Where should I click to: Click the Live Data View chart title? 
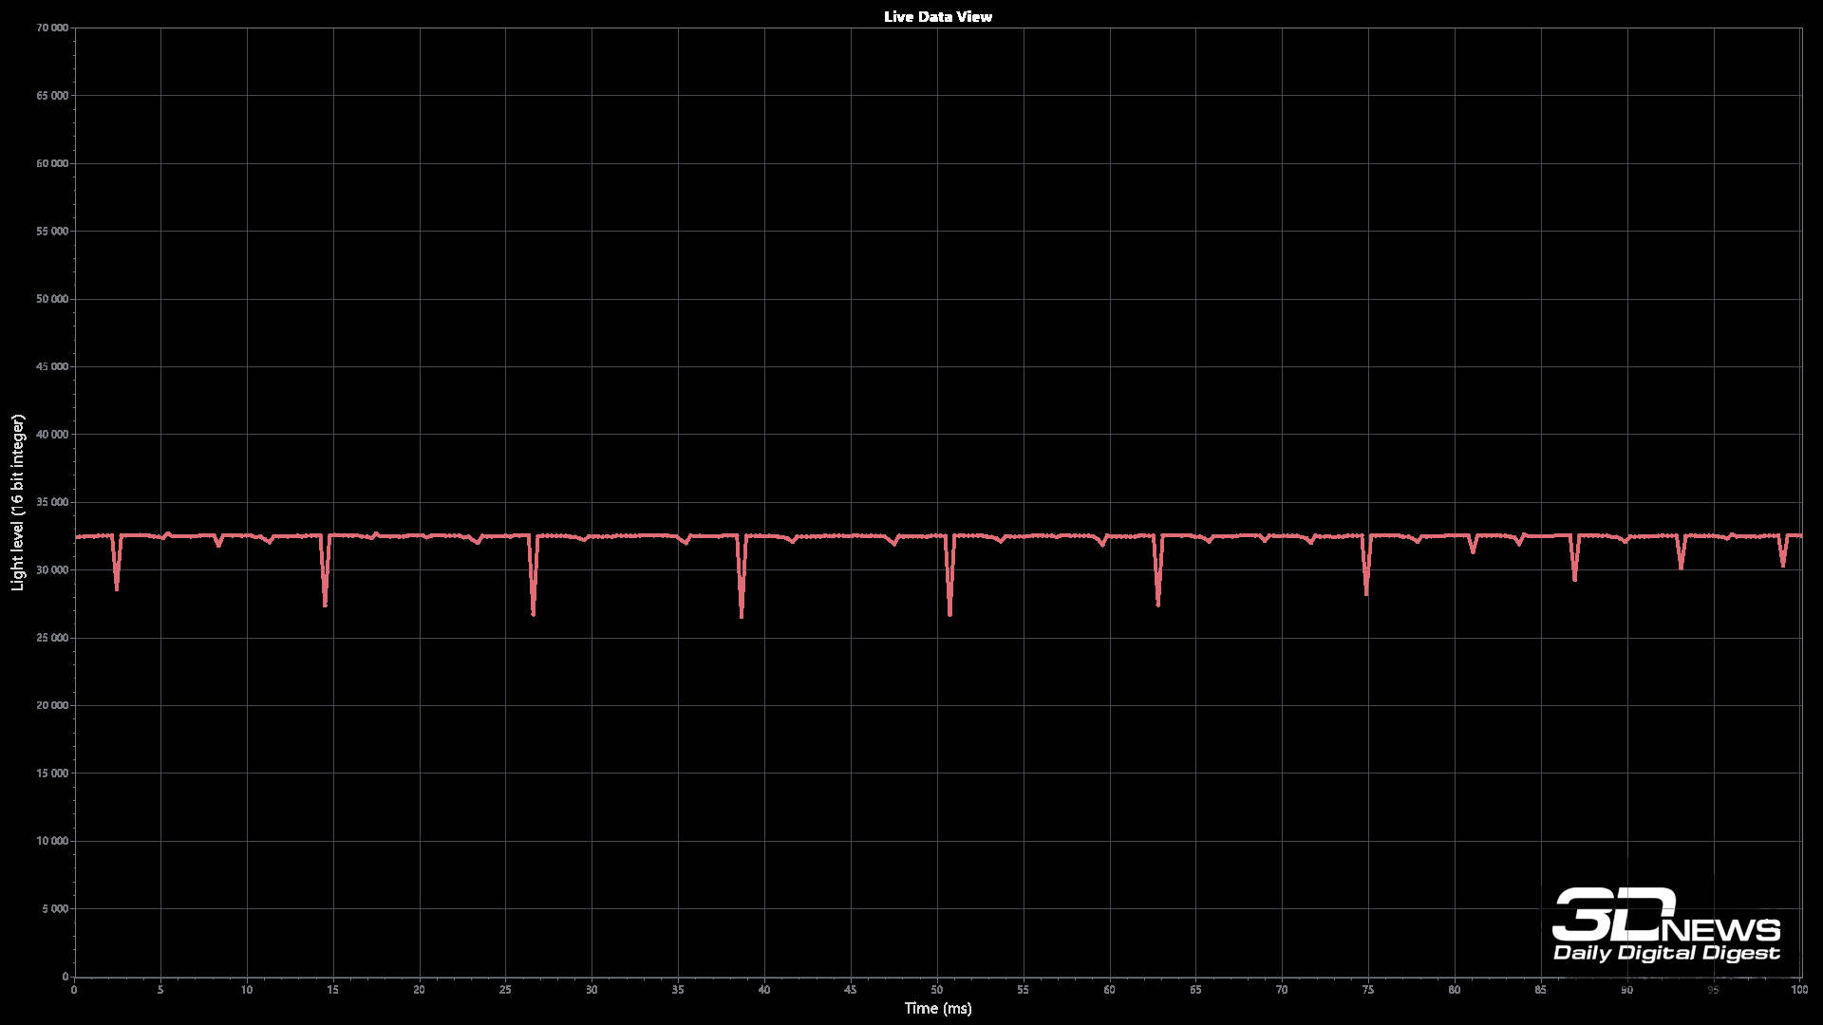(937, 16)
